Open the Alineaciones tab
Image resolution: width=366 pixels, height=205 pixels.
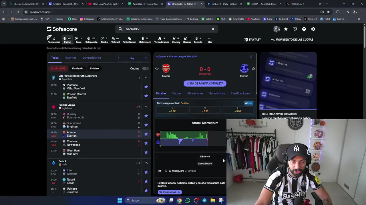tap(195, 93)
